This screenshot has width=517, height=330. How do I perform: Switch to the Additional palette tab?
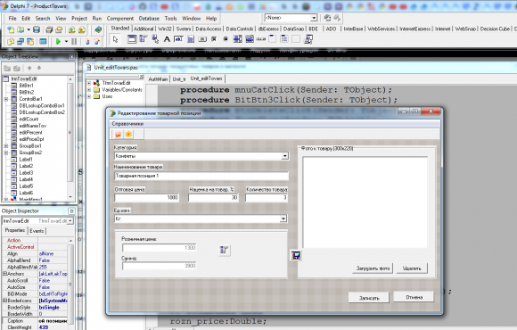point(144,29)
